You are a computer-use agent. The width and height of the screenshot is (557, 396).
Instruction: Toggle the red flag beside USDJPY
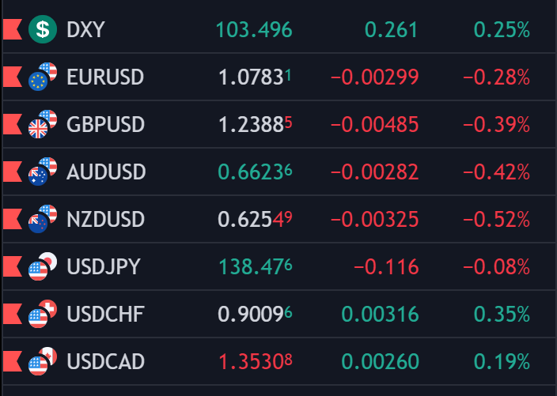click(12, 266)
